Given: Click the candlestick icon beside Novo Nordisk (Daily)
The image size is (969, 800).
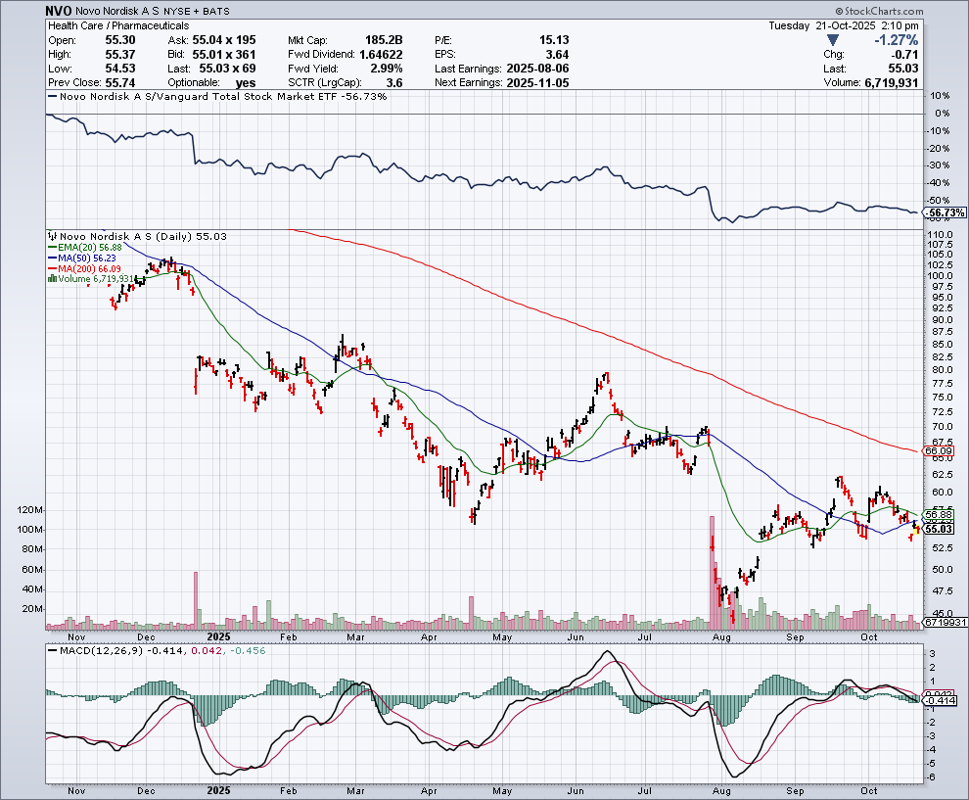Looking at the screenshot, I should pos(51,237).
